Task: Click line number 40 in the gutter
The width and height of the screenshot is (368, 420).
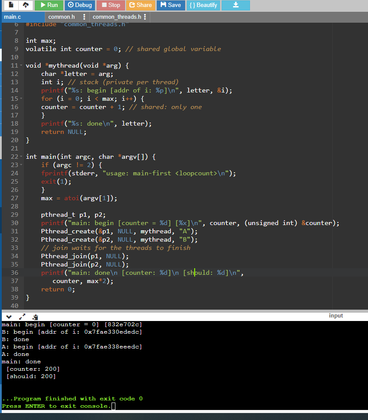Action: coord(14,306)
